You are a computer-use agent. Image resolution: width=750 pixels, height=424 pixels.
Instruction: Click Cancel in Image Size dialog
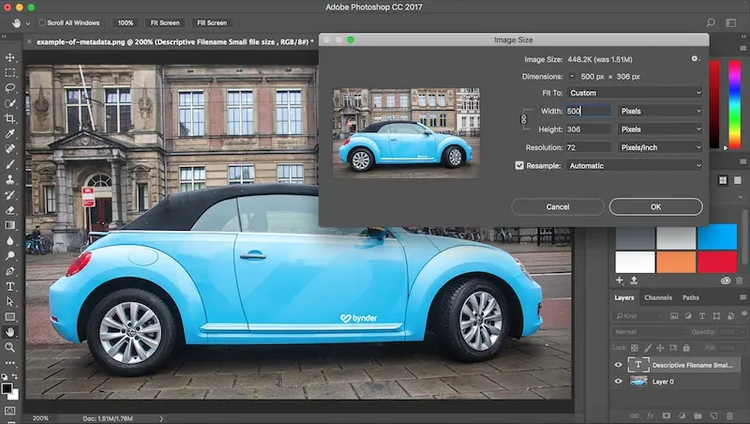click(557, 206)
